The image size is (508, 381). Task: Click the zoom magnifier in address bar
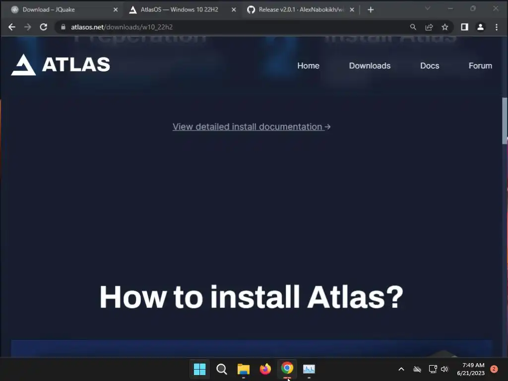[413, 27]
